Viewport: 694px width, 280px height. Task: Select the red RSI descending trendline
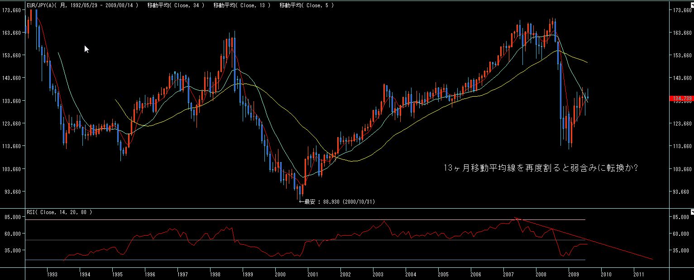[x=584, y=239]
